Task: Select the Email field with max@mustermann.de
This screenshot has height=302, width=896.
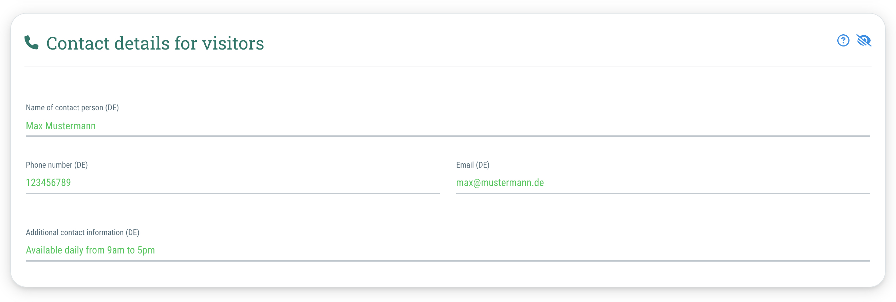Action: tap(663, 183)
